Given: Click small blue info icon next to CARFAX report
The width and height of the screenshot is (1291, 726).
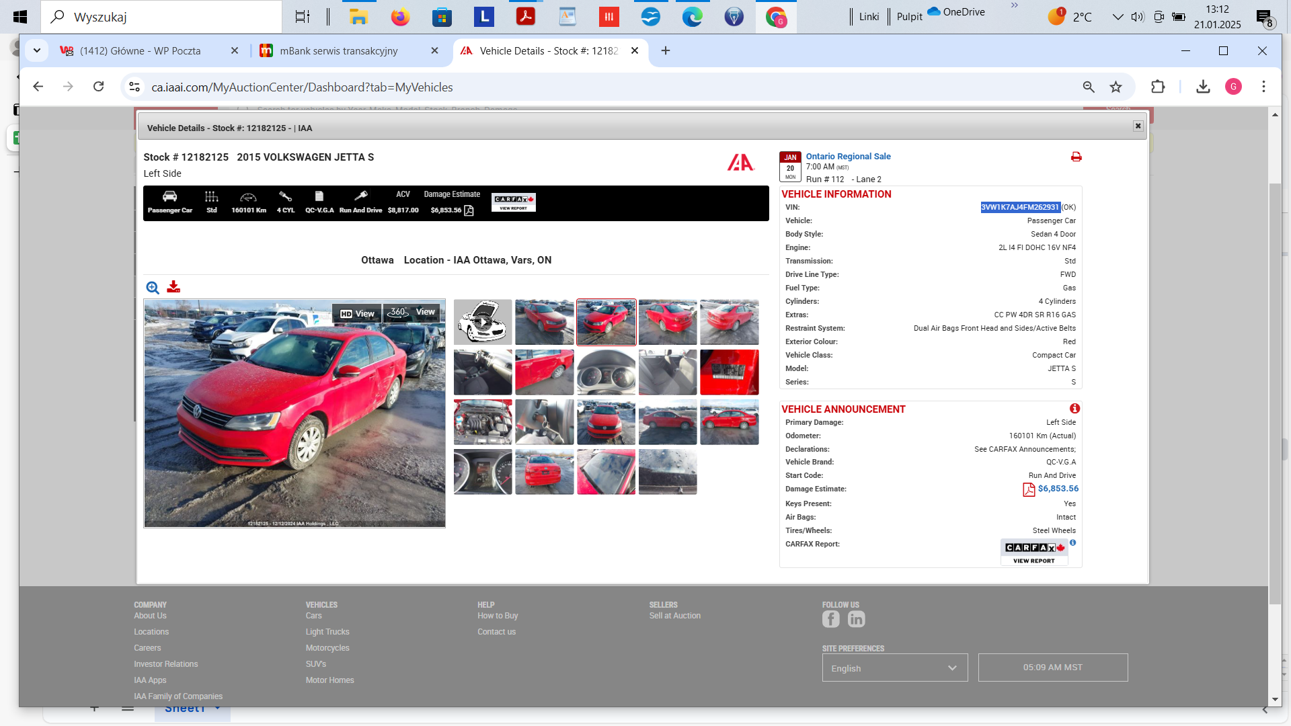Looking at the screenshot, I should click(1072, 542).
